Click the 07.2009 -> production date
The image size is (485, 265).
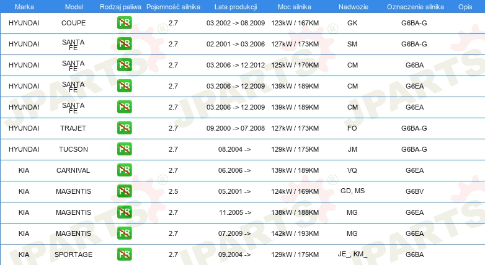point(234,233)
